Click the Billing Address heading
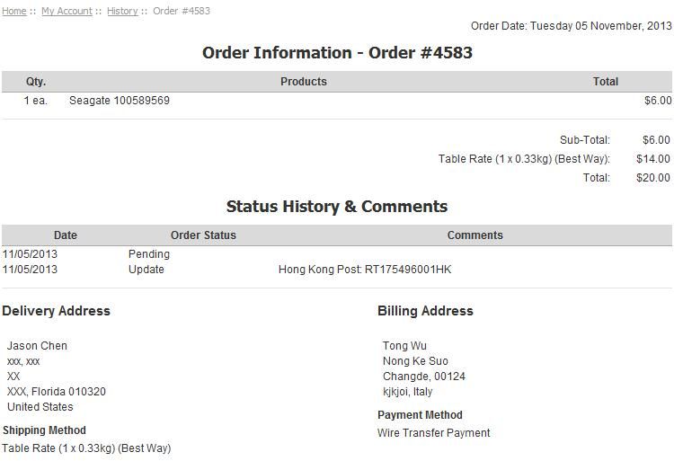This screenshot has height=461, width=674. pos(425,311)
